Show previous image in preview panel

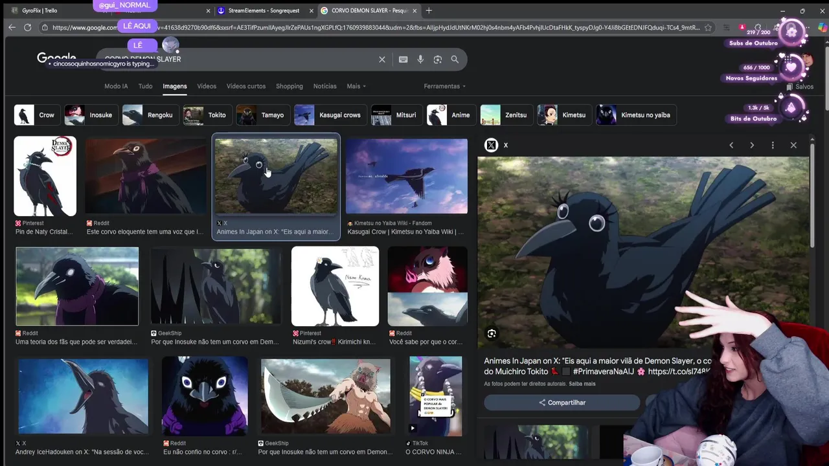[x=731, y=145]
